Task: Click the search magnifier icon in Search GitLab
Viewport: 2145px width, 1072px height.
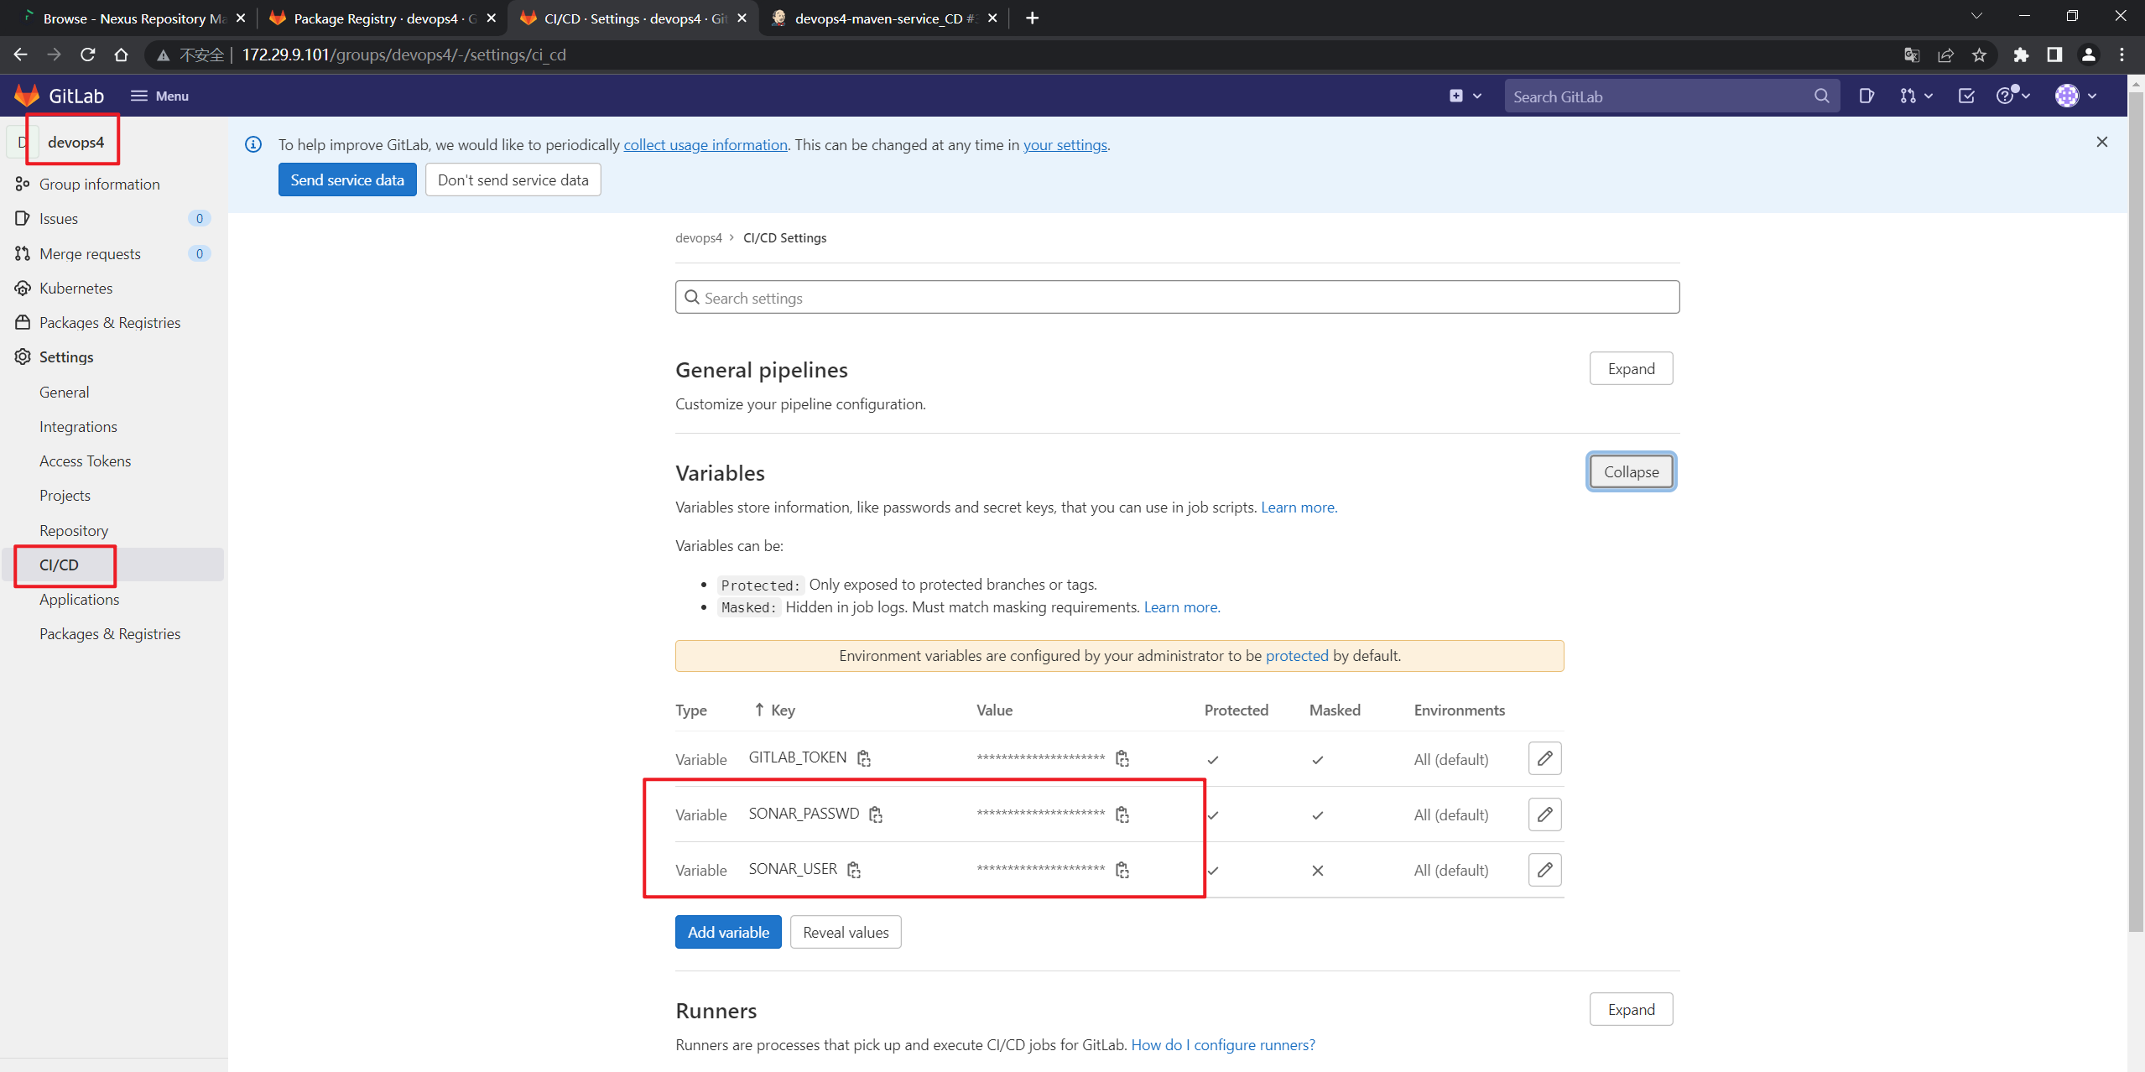Action: pos(1821,96)
